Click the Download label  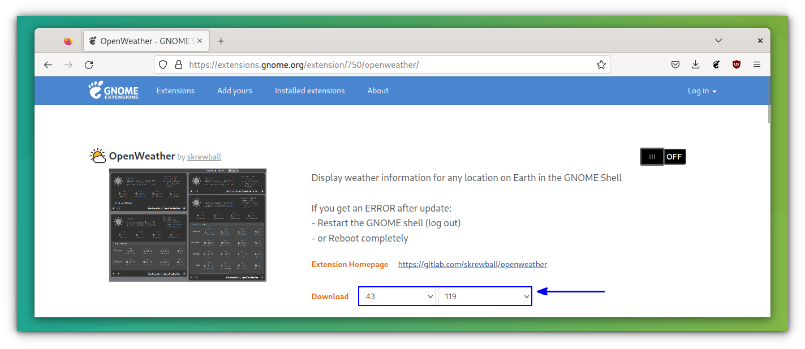click(330, 296)
